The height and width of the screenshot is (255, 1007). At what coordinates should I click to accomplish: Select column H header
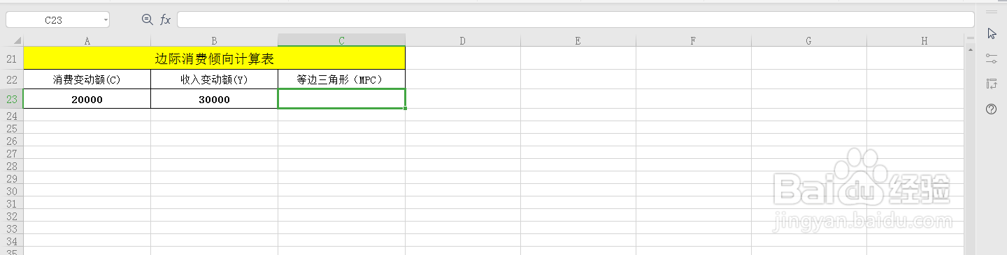(924, 40)
